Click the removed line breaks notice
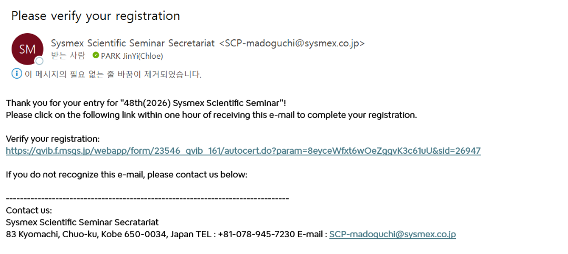This screenshot has width=568, height=254. point(113,75)
